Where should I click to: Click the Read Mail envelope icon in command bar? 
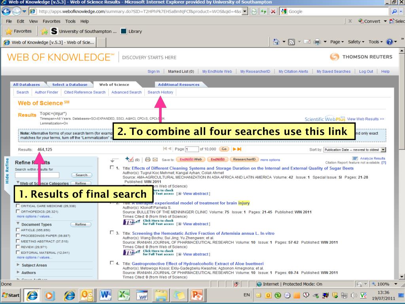click(x=307, y=42)
